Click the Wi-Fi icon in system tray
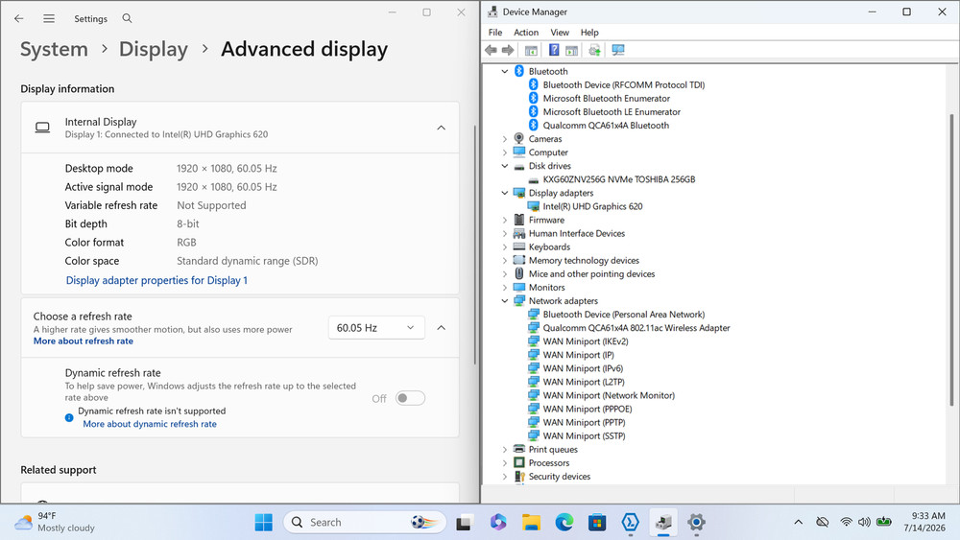This screenshot has height=540, width=960. (x=846, y=522)
